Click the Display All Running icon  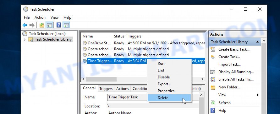[213, 72]
